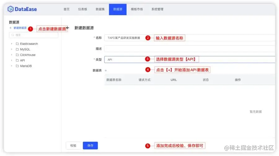Click the 操作 column header
The image size is (279, 156).
click(x=238, y=80)
